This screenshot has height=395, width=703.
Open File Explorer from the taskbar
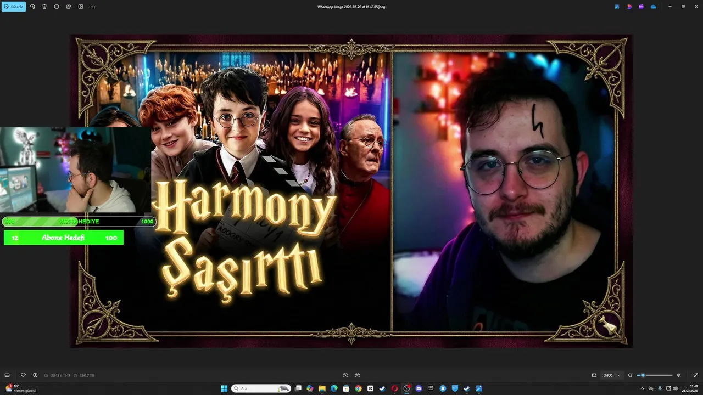click(322, 388)
